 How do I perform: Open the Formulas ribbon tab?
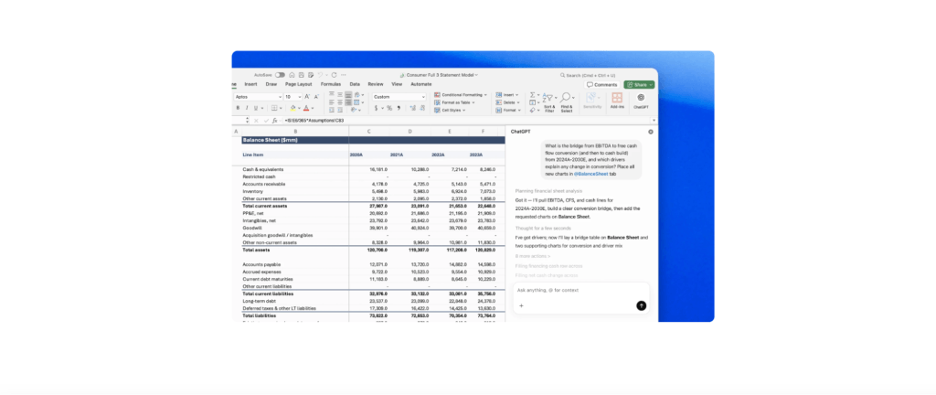(331, 84)
